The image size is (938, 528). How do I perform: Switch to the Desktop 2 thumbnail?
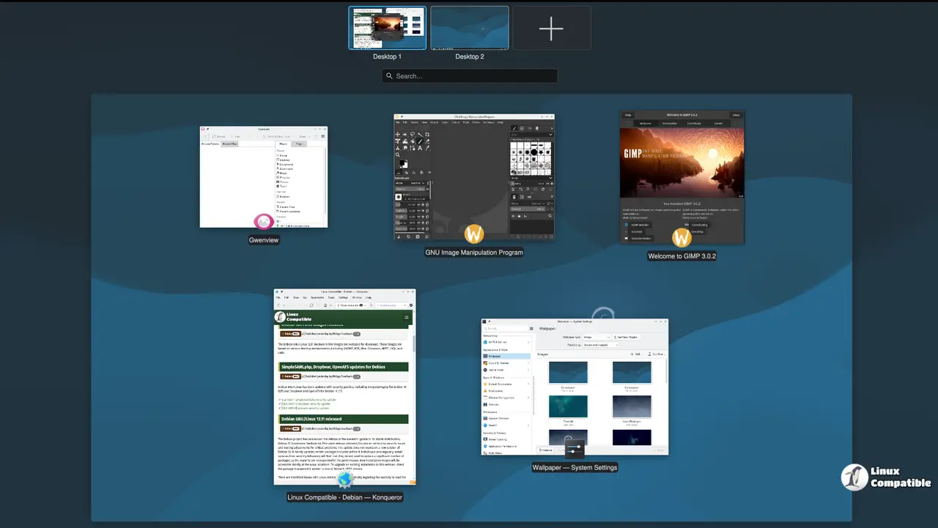(469, 28)
